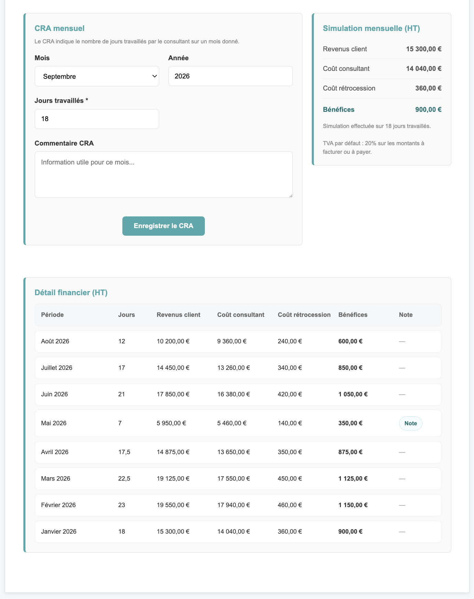
Task: Click the 22,5 days cell for Mars
Action: 124,479
